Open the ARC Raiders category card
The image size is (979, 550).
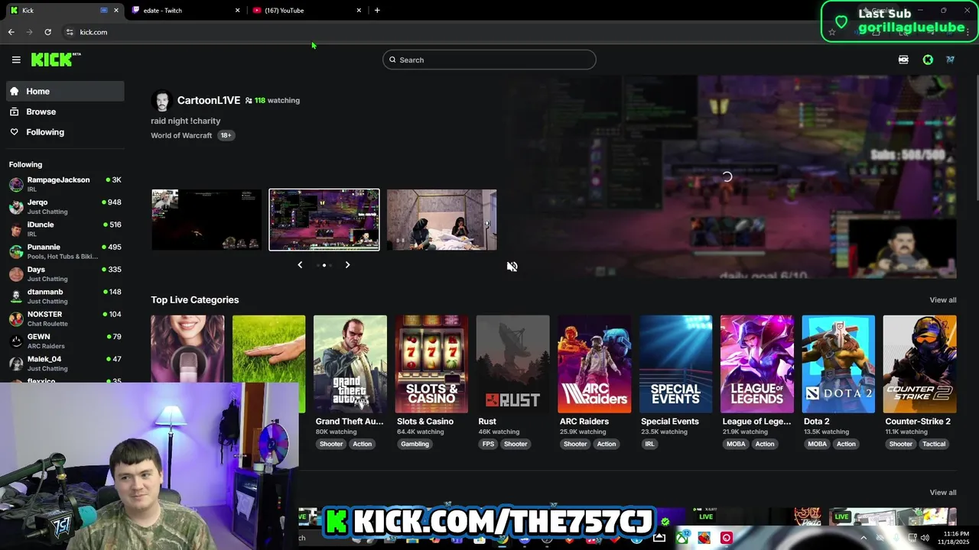594,364
